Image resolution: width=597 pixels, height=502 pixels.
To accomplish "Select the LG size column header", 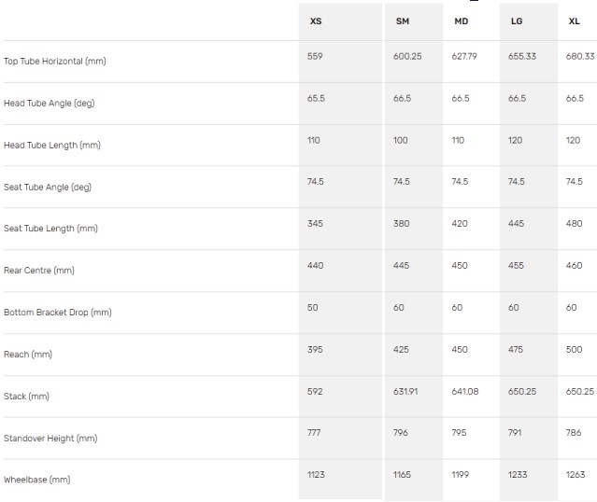I will [x=517, y=21].
